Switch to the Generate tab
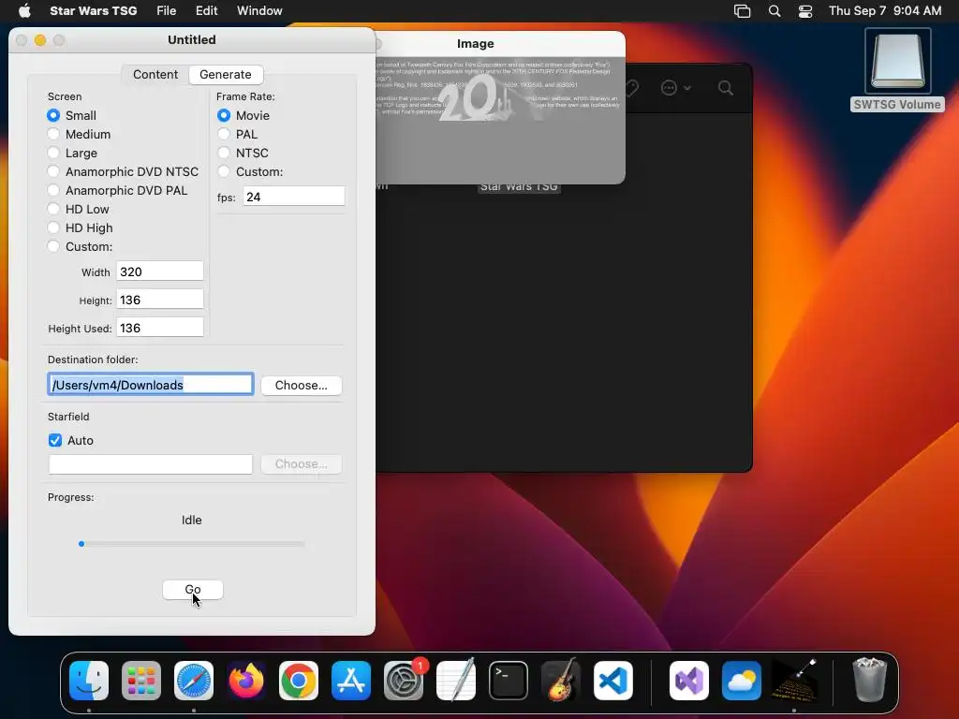The image size is (959, 719). [x=226, y=75]
